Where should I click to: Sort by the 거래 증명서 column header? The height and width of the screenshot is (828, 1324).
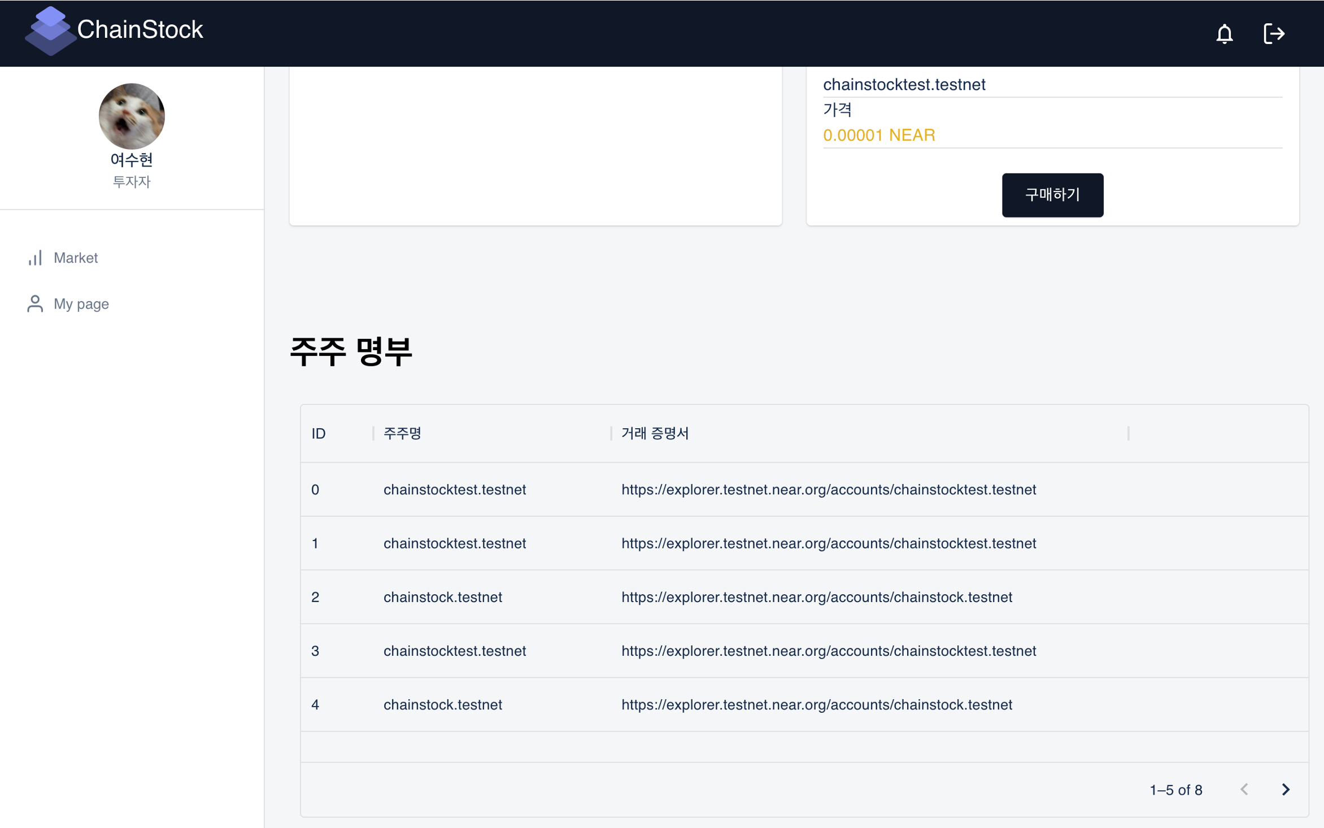(655, 434)
